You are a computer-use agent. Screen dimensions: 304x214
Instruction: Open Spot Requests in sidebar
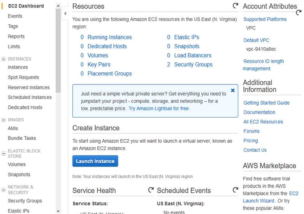(x=23, y=77)
